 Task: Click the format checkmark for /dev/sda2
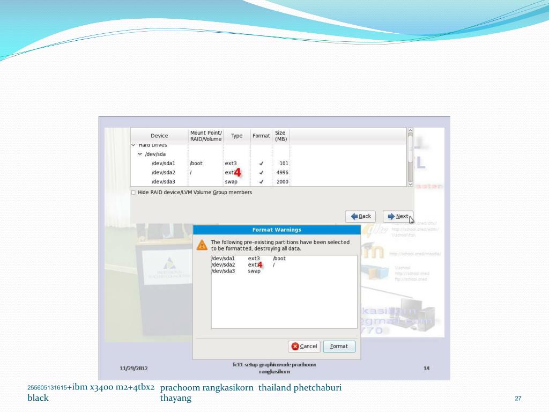(x=261, y=172)
